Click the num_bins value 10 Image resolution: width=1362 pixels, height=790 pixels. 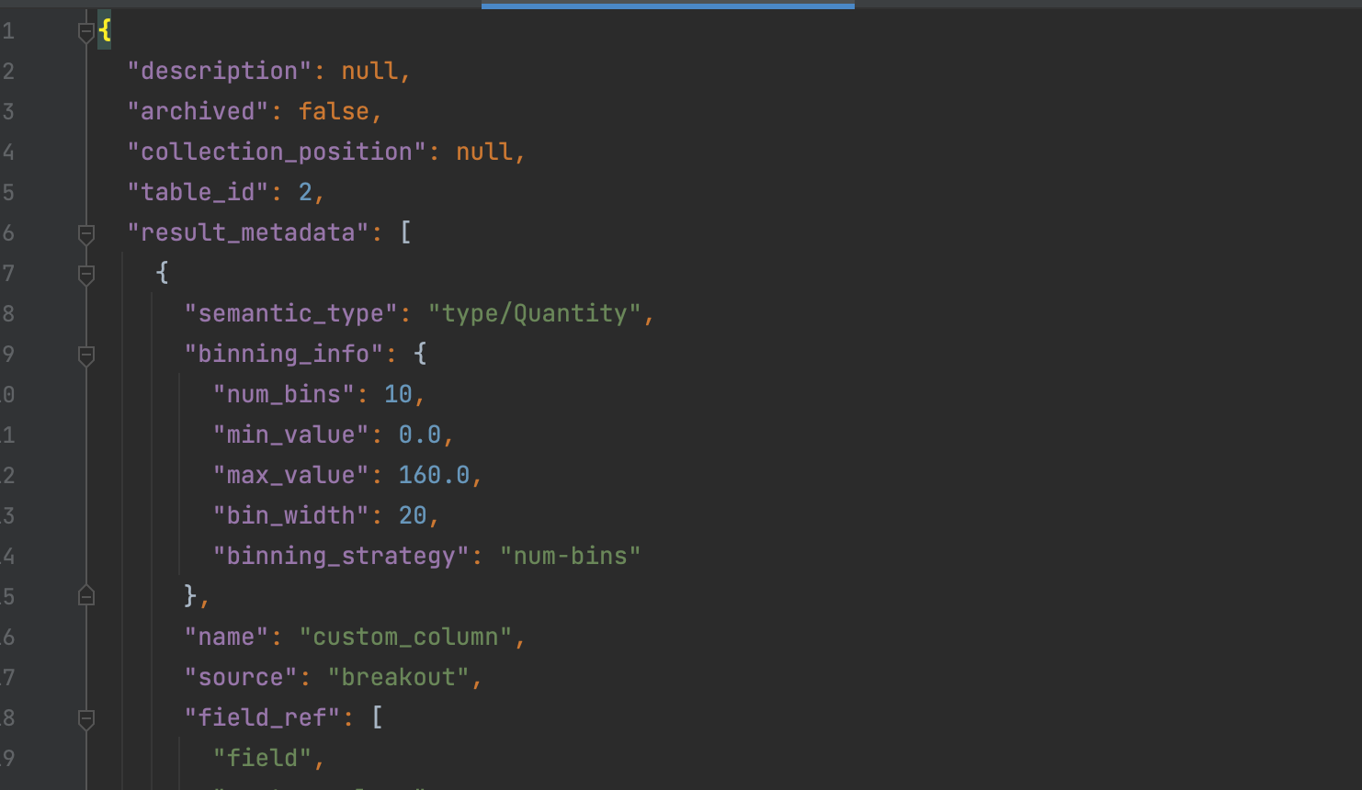[x=399, y=394]
